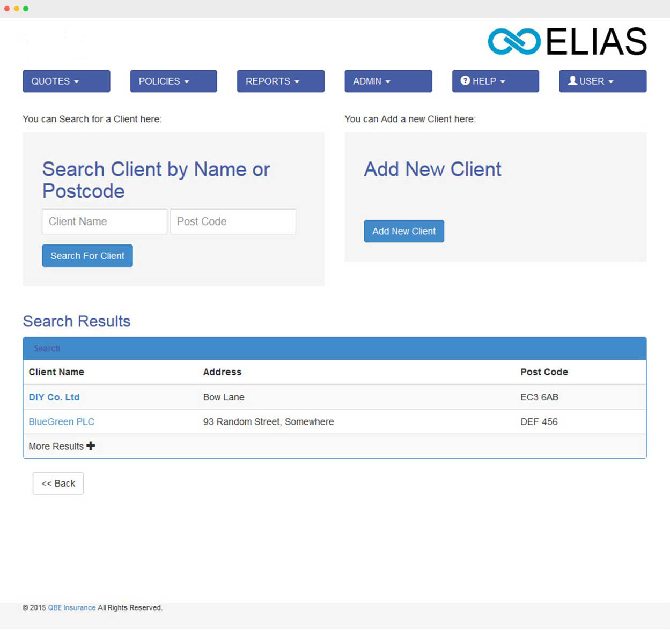Viewport: 670px width, 631px height.
Task: Open the DIY Co. Ltd client link
Action: pyautogui.click(x=54, y=397)
